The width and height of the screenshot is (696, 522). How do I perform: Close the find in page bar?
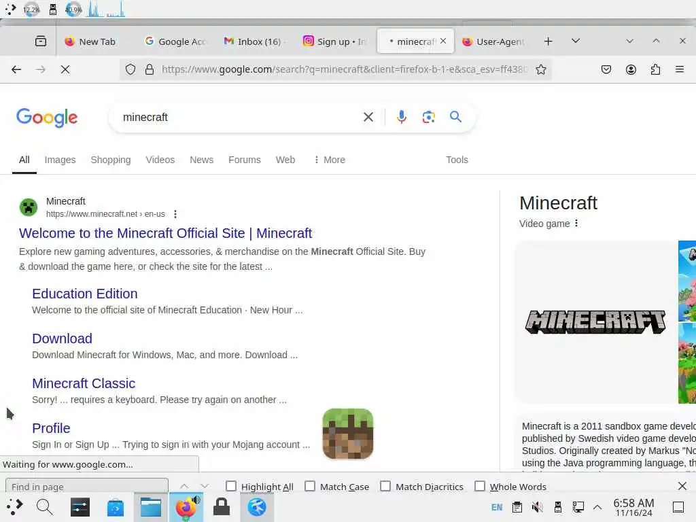[x=682, y=486]
